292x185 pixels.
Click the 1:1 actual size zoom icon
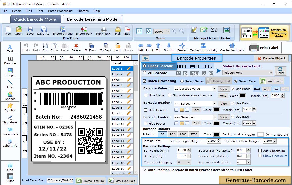pos(139,31)
